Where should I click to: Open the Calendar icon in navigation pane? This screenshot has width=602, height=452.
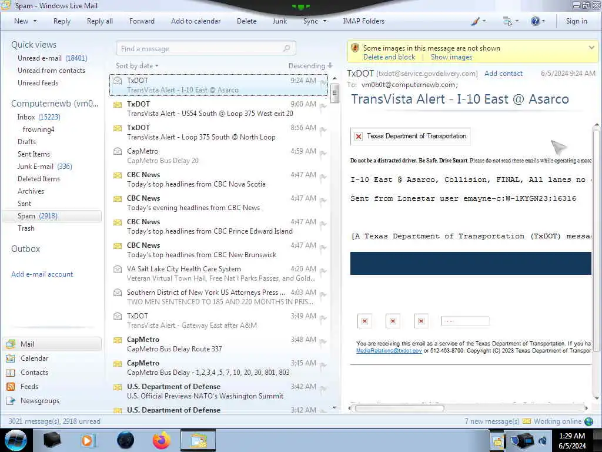click(x=11, y=358)
